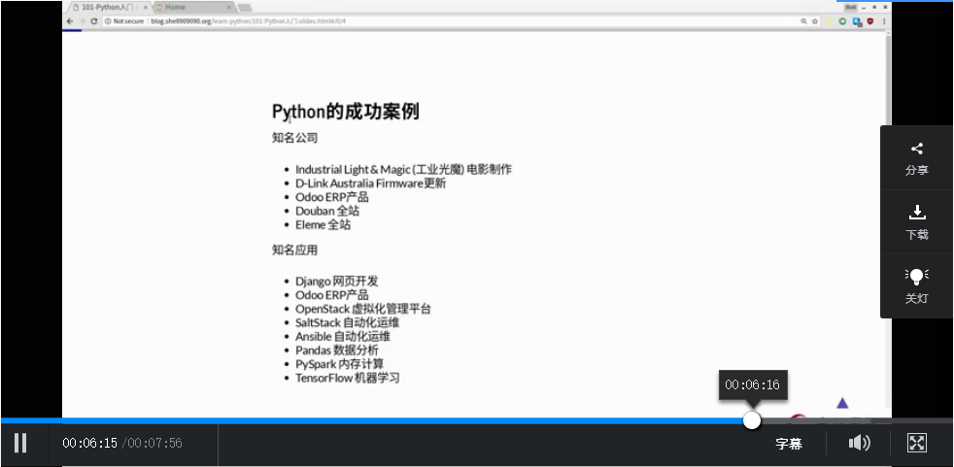
Task: Click the browser forward arrow
Action: click(x=83, y=21)
